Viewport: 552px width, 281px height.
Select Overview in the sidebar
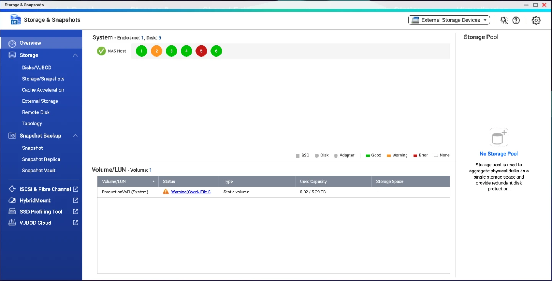pyautogui.click(x=41, y=43)
